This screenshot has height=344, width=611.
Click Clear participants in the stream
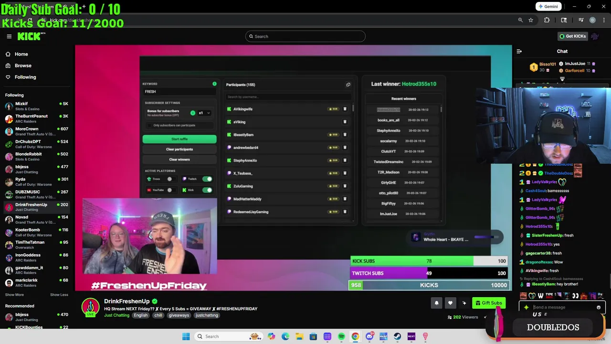(x=179, y=149)
